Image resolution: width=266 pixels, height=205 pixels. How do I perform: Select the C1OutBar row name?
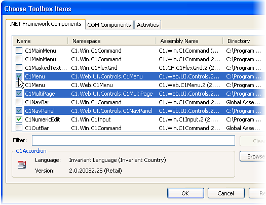(x=37, y=128)
